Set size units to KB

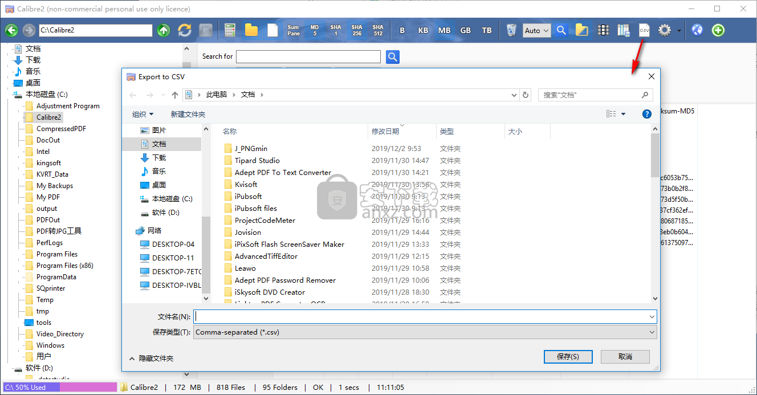[x=424, y=30]
